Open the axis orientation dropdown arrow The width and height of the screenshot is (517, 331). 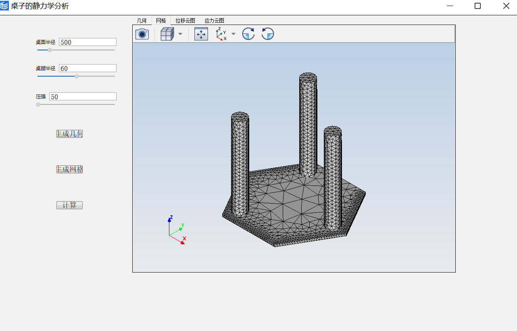tap(233, 34)
